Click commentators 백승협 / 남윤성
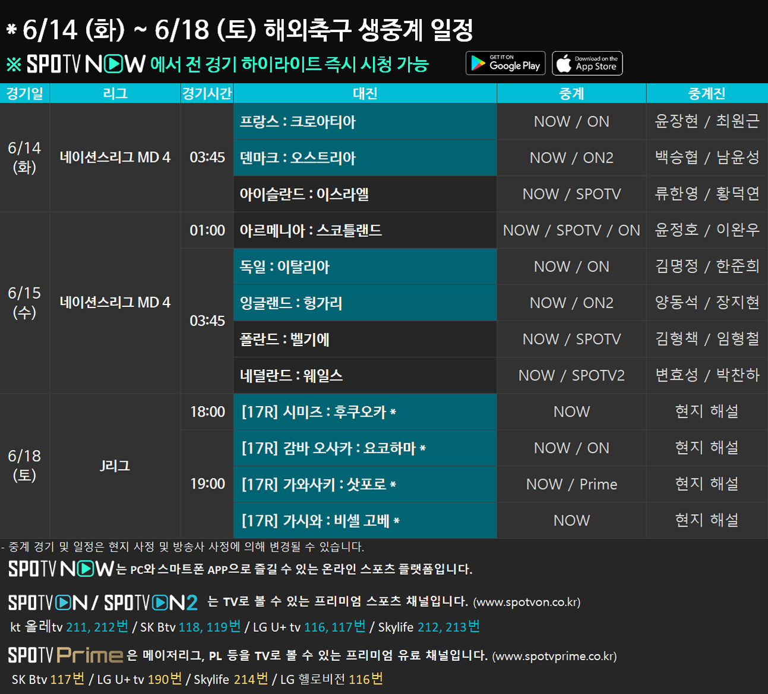This screenshot has width=768, height=694. pyautogui.click(x=707, y=157)
